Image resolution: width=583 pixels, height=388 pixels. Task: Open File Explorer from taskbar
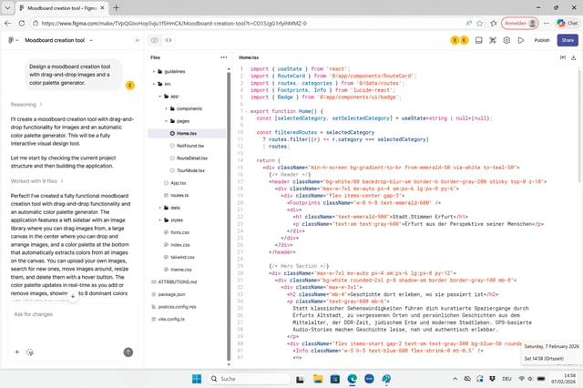(318, 379)
